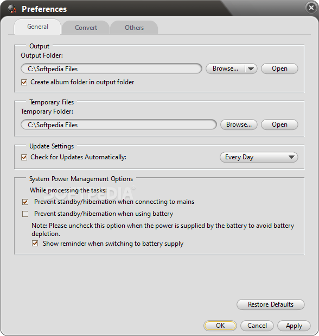Expand the Output Browse dropdown arrow
The width and height of the screenshot is (319, 336).
coord(251,69)
